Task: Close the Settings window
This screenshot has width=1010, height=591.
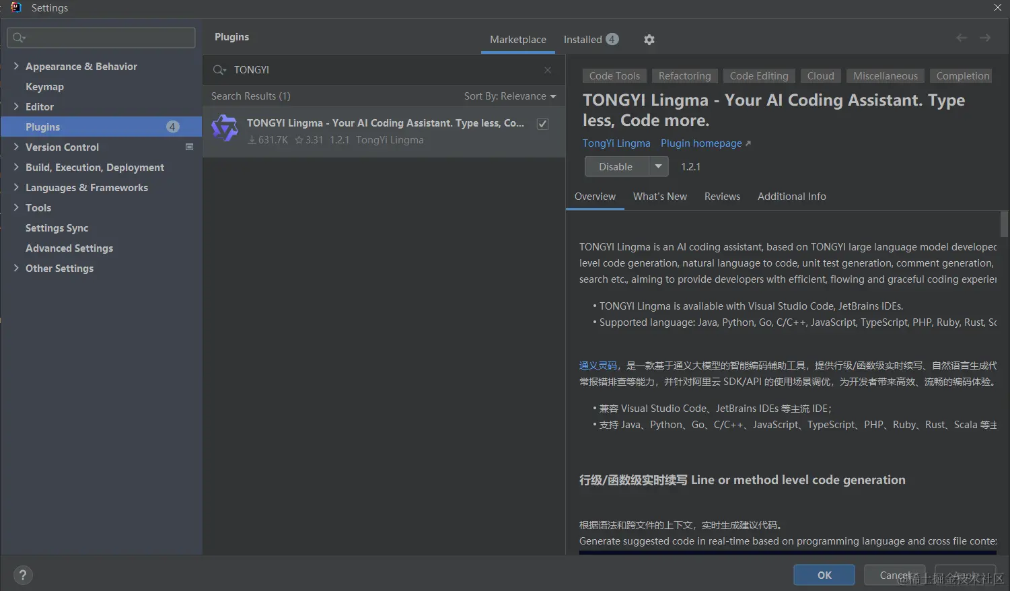Action: click(998, 7)
